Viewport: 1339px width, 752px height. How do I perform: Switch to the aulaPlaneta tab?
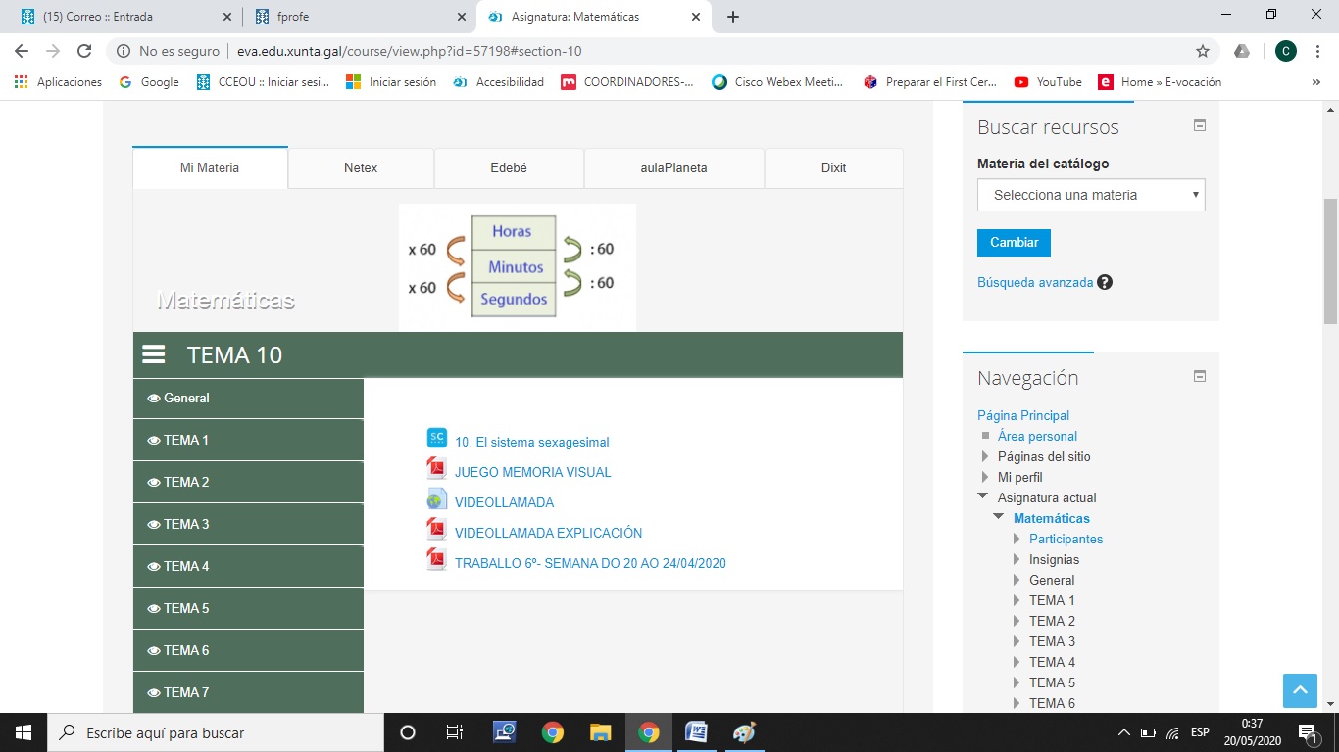point(673,167)
